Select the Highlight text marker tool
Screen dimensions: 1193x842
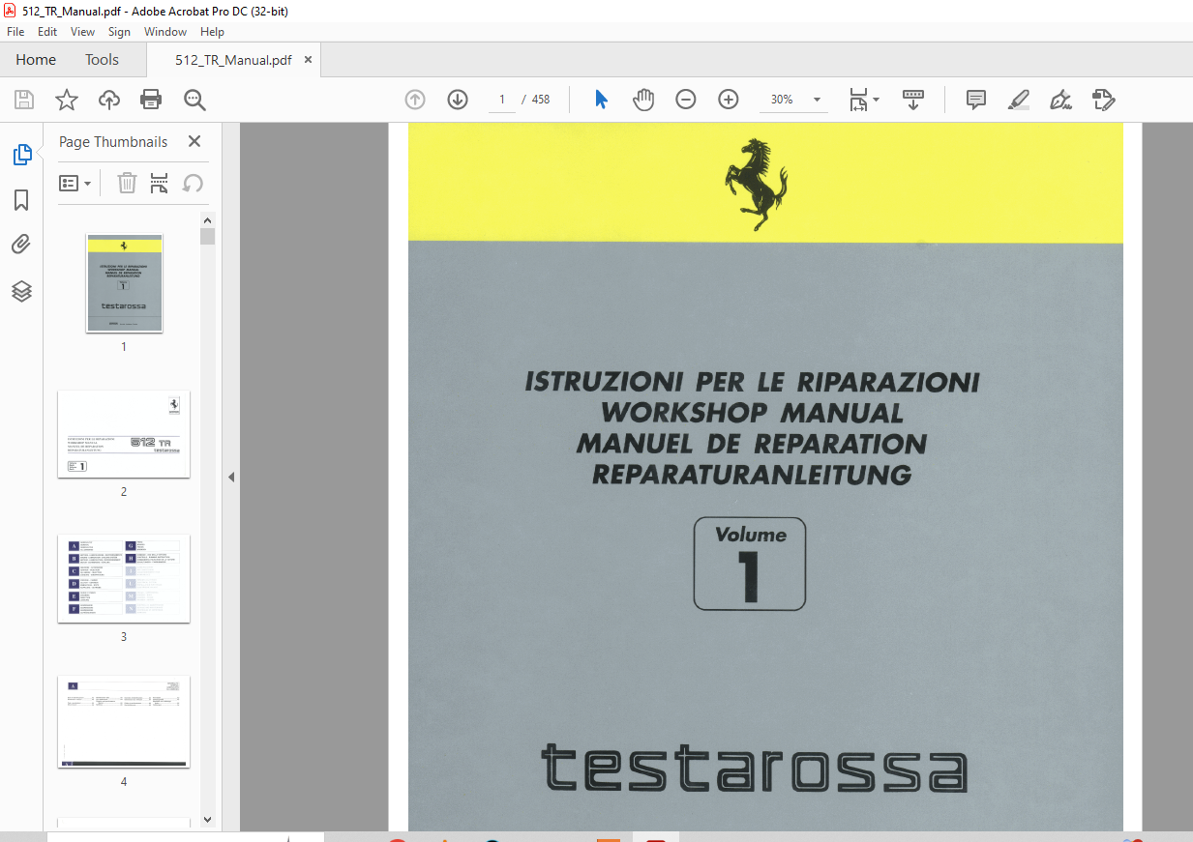(x=1018, y=100)
